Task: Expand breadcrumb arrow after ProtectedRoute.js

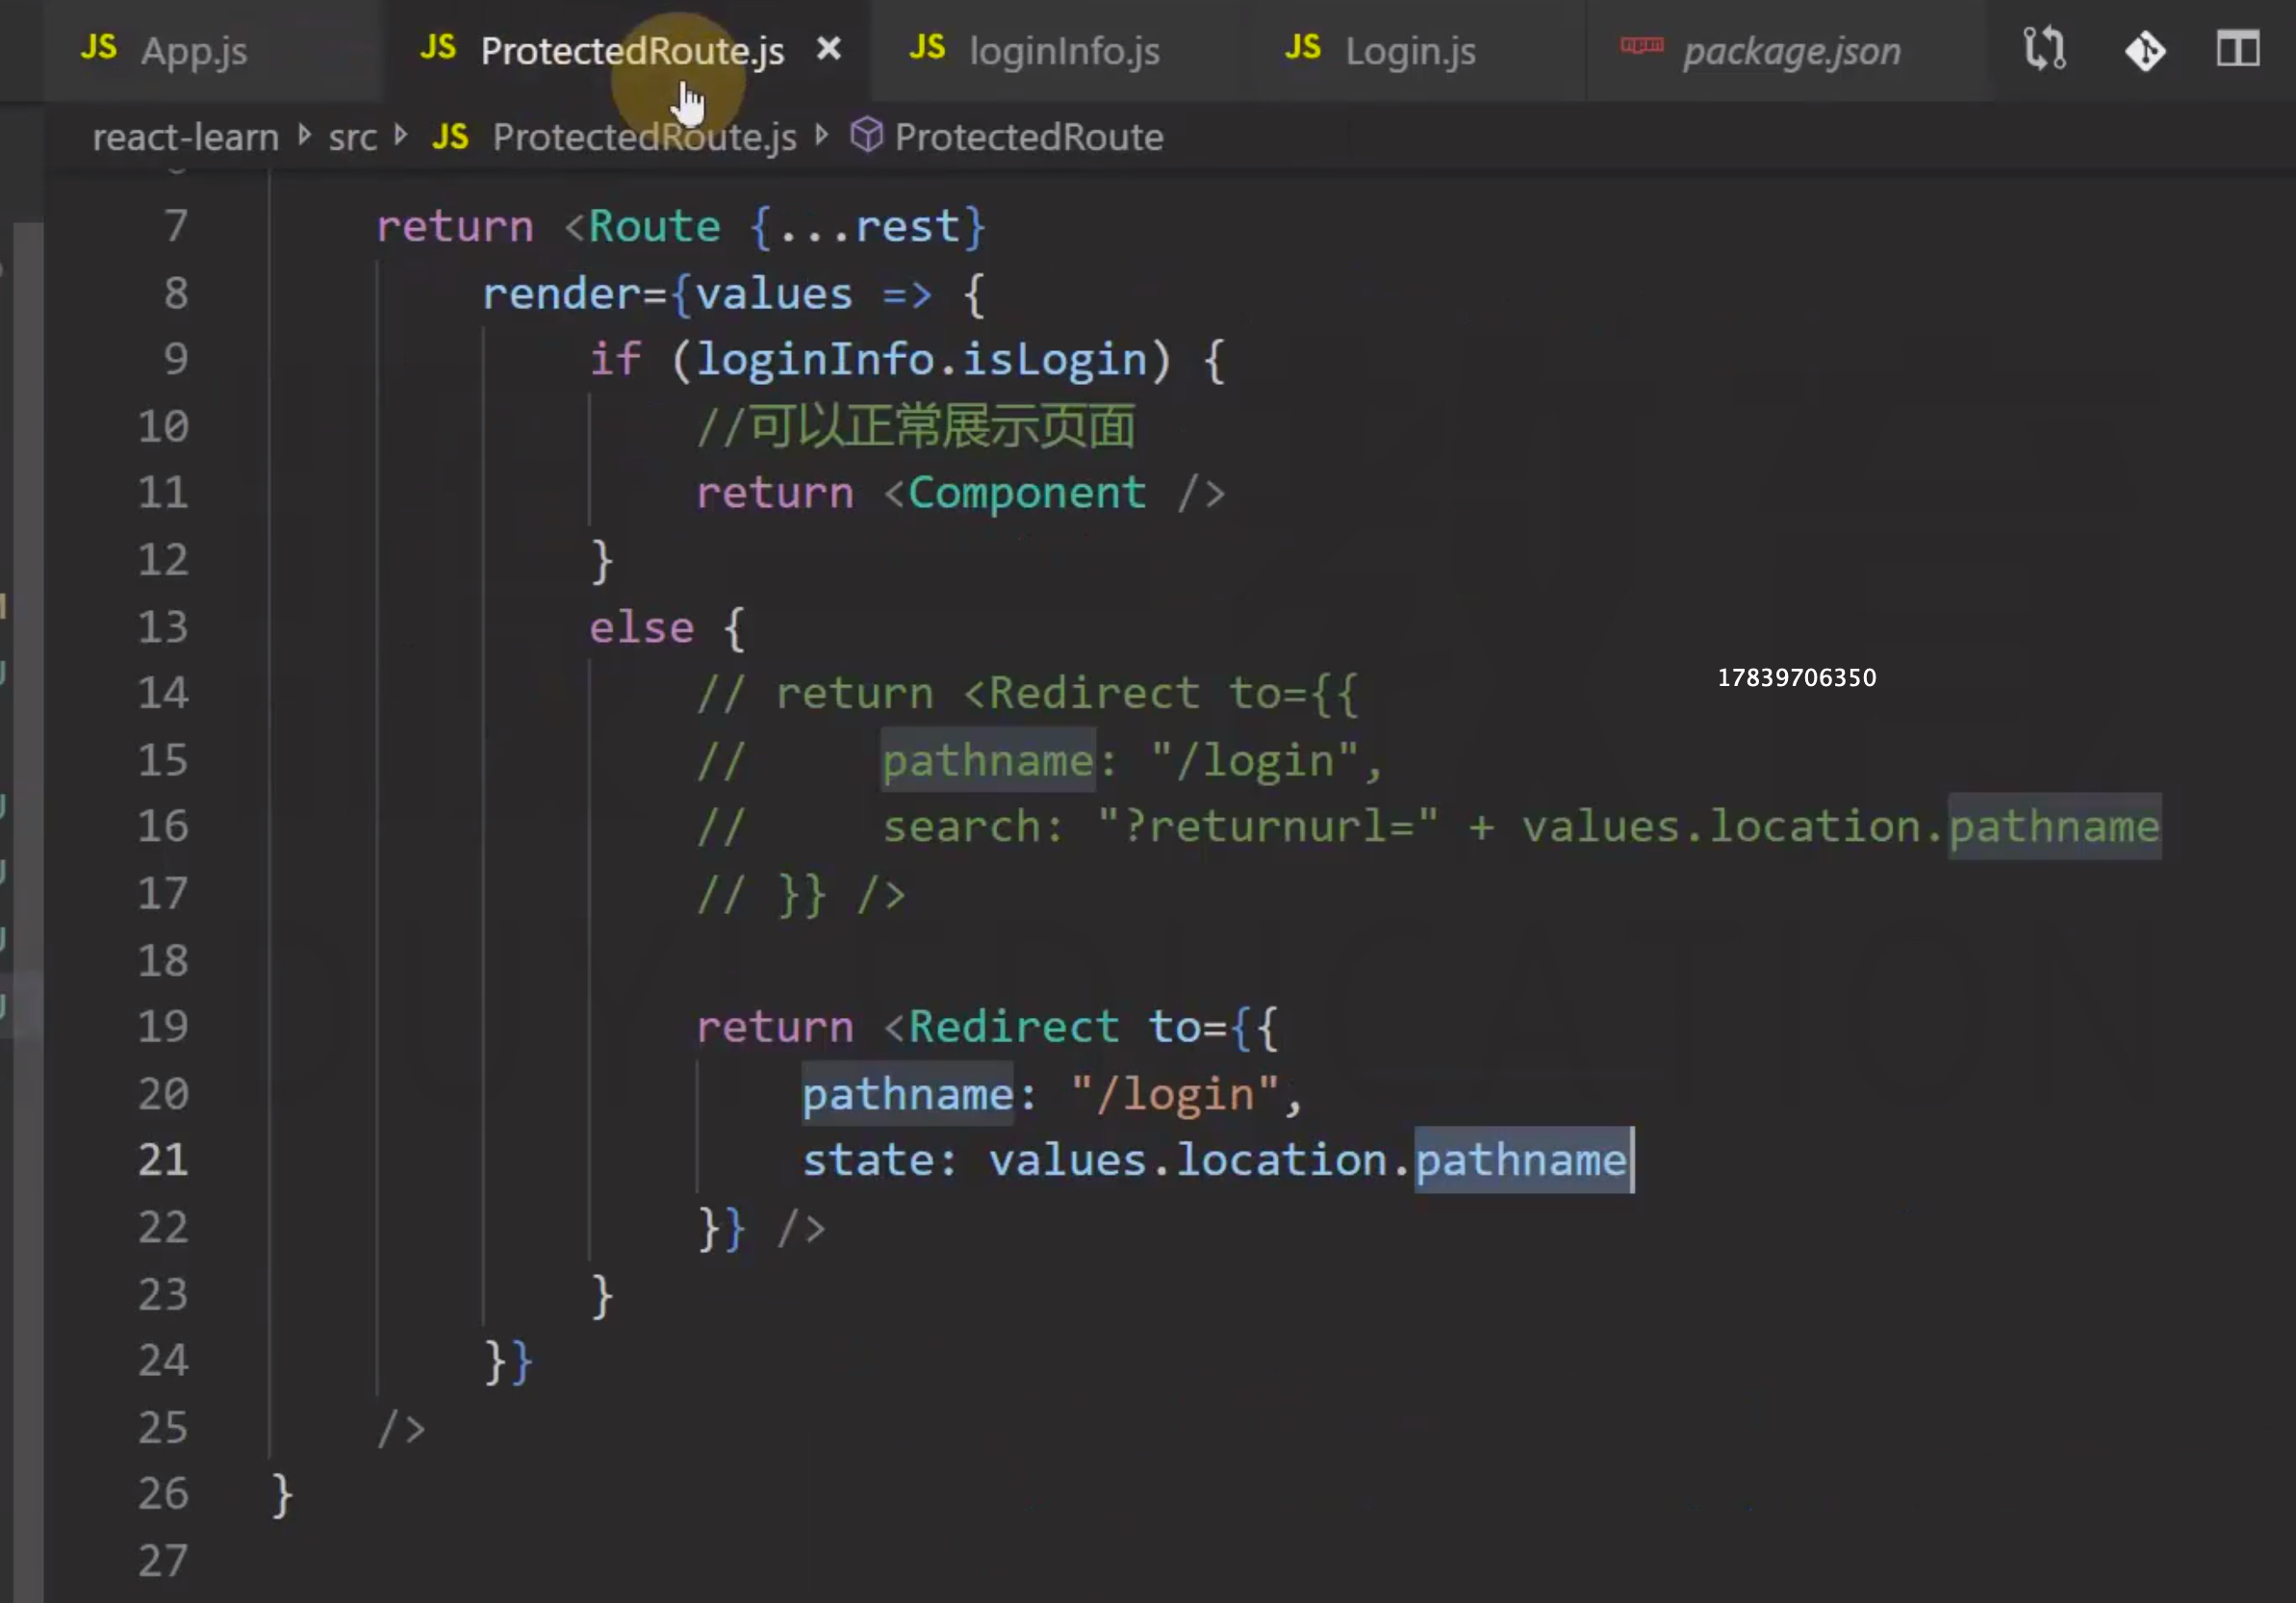Action: [x=822, y=135]
